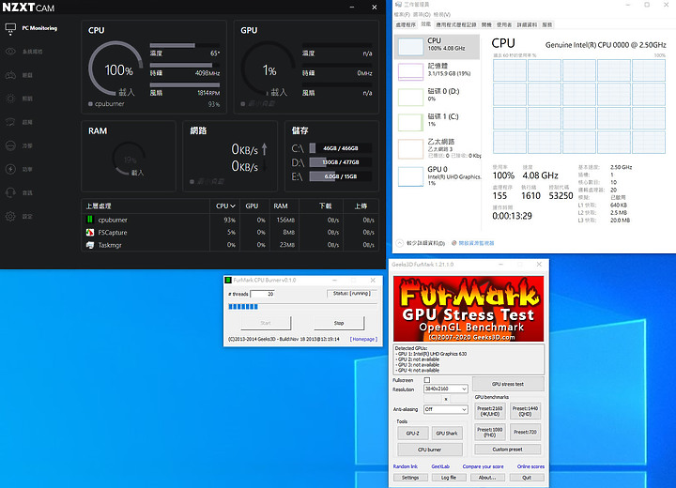Viewport: 676px width, 488px height.
Task: Open CAM settings gear icon
Action: (x=10, y=217)
